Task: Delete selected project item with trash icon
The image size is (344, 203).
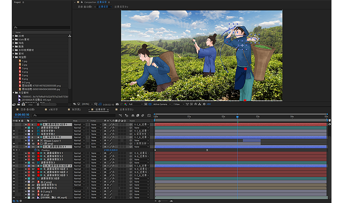Action: tap(38, 104)
